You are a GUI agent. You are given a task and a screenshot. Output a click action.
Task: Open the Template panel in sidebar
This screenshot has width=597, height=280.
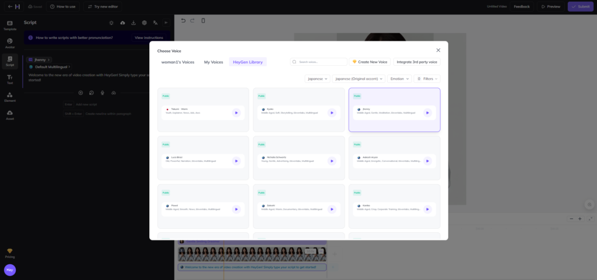point(10,25)
